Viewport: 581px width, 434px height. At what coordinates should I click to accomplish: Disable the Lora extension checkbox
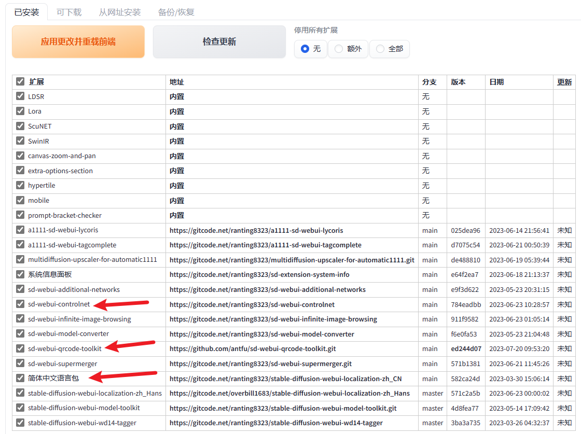click(x=20, y=111)
